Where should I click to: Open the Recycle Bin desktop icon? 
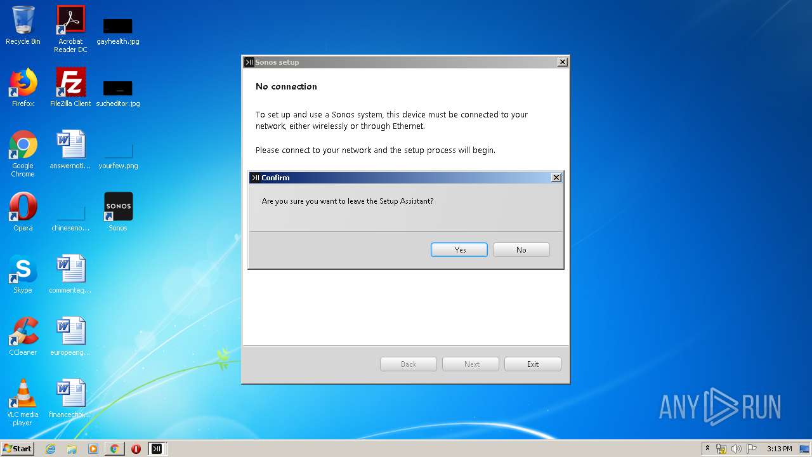click(x=23, y=25)
